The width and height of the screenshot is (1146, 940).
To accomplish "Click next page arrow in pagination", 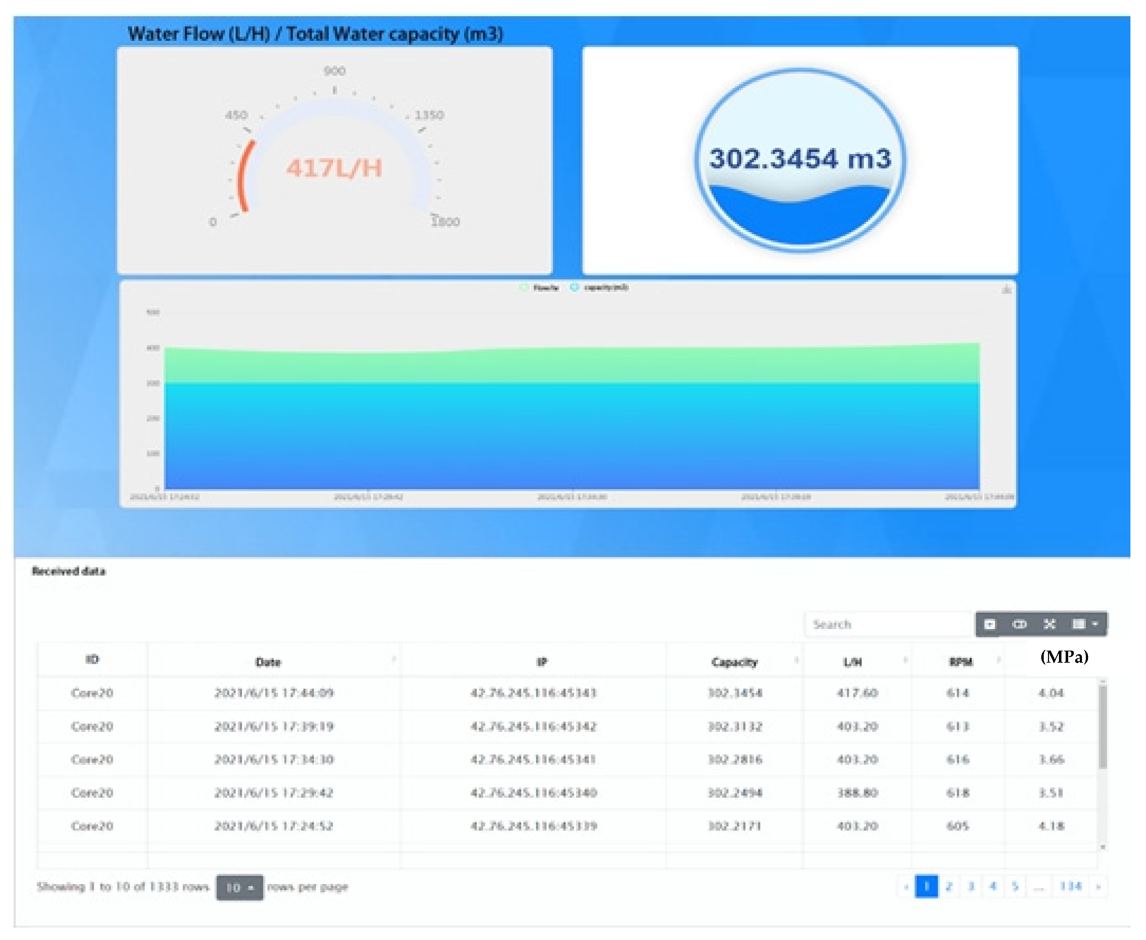I will point(1098,887).
